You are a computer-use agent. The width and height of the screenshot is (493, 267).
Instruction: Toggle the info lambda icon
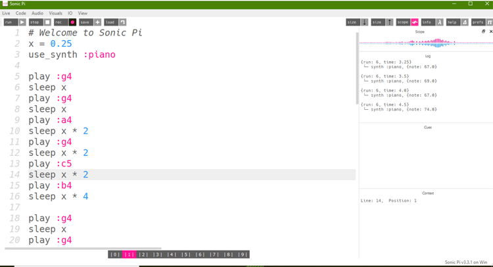(x=440, y=22)
